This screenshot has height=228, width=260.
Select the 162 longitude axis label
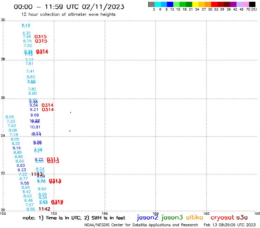207,213
